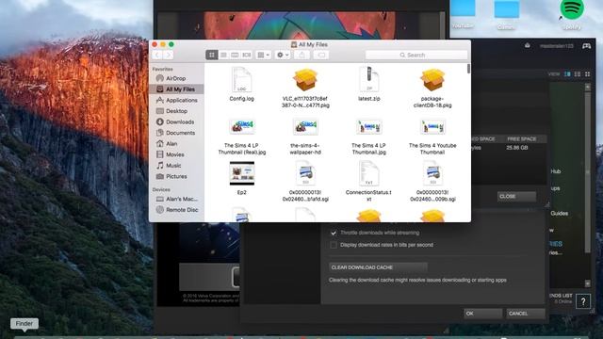Viewport: 603px width, 339px height.
Task: Open Steam Big Picture controller icon
Action: [586, 46]
